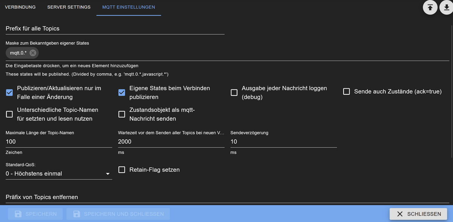The height and width of the screenshot is (222, 453).
Task: Click the Schliessen button
Action: 418,214
